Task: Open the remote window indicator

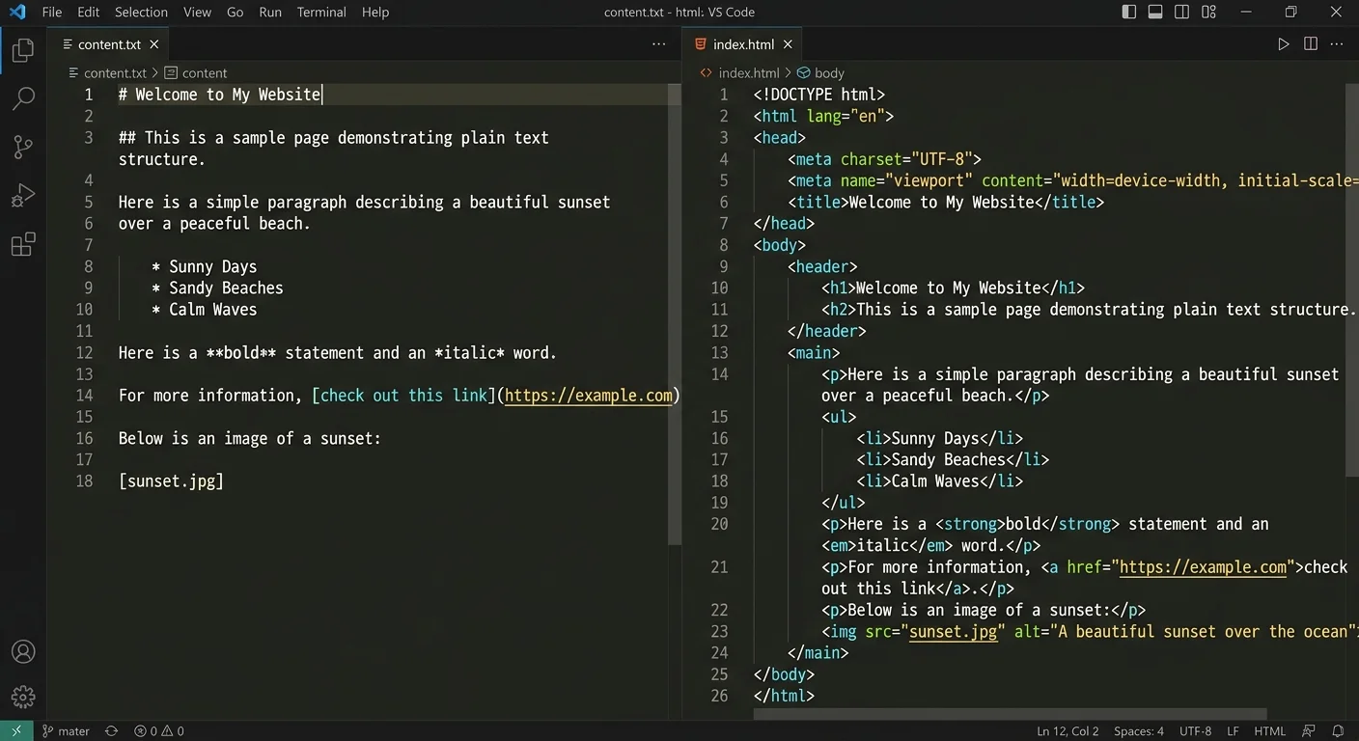Action: coord(16,731)
